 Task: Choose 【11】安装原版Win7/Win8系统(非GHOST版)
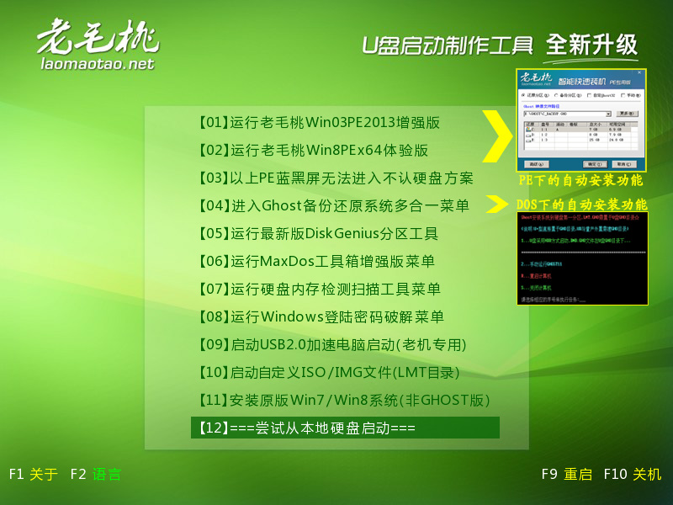click(x=344, y=401)
